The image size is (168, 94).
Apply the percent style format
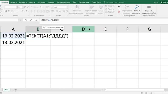tap(57, 11)
